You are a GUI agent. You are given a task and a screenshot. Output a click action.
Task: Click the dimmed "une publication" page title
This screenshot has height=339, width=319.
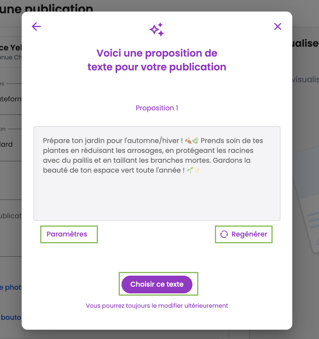click(x=46, y=8)
